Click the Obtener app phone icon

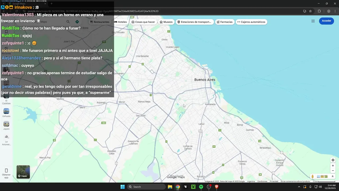6,171
